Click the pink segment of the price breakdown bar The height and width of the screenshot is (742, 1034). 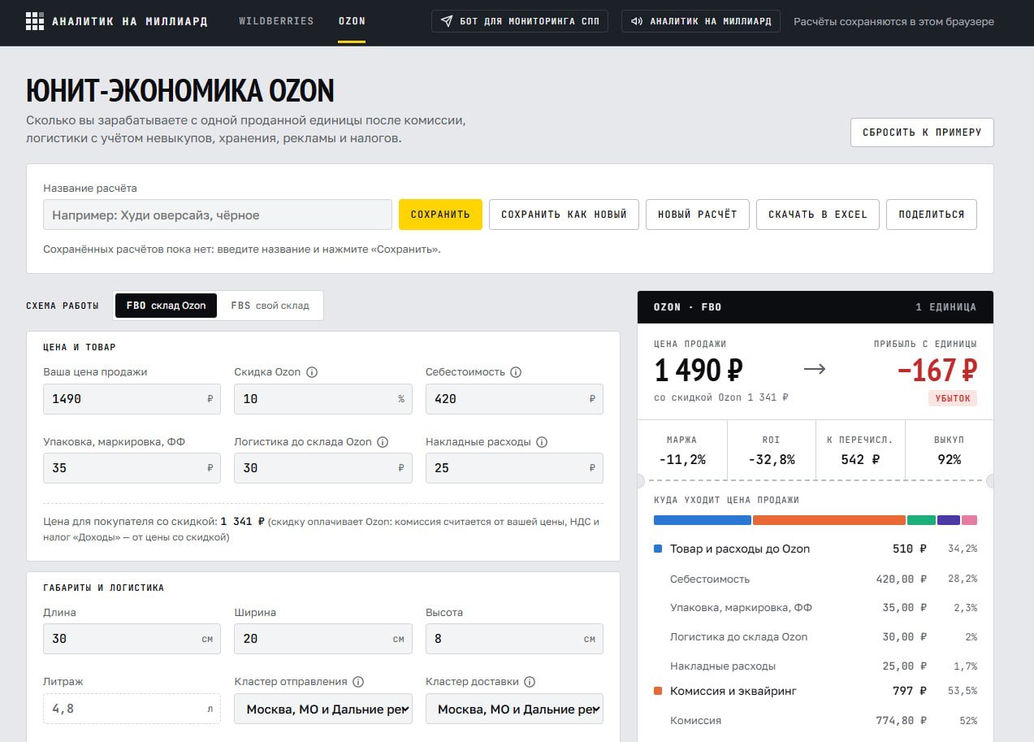pyautogui.click(x=970, y=520)
